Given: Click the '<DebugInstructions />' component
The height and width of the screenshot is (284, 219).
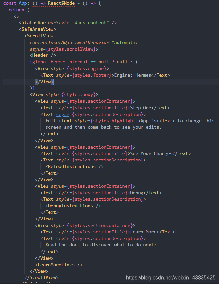Looking at the screenshot, I should click(73, 206).
